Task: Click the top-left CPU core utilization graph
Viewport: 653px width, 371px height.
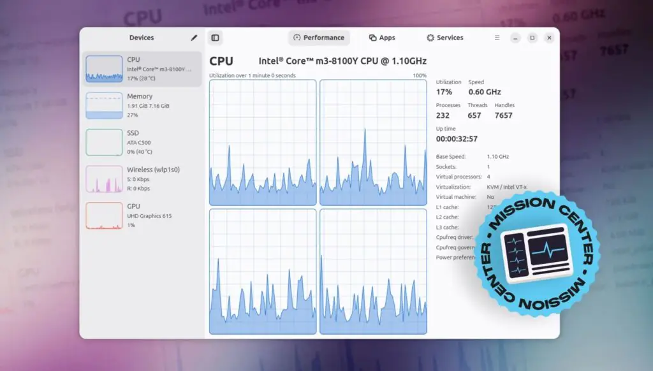Action: 262,142
